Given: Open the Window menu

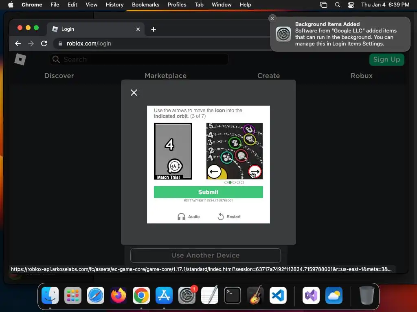Looking at the screenshot, I should click(x=222, y=4).
